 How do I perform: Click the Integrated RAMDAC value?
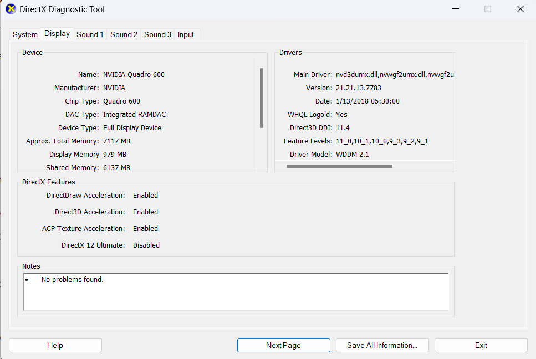coord(134,115)
